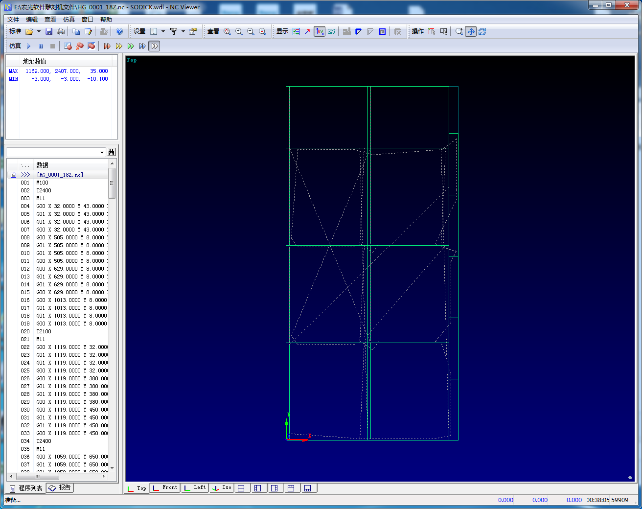Expand the settings list dropdown arrow
Screen dimensions: 642x509
click(163, 31)
